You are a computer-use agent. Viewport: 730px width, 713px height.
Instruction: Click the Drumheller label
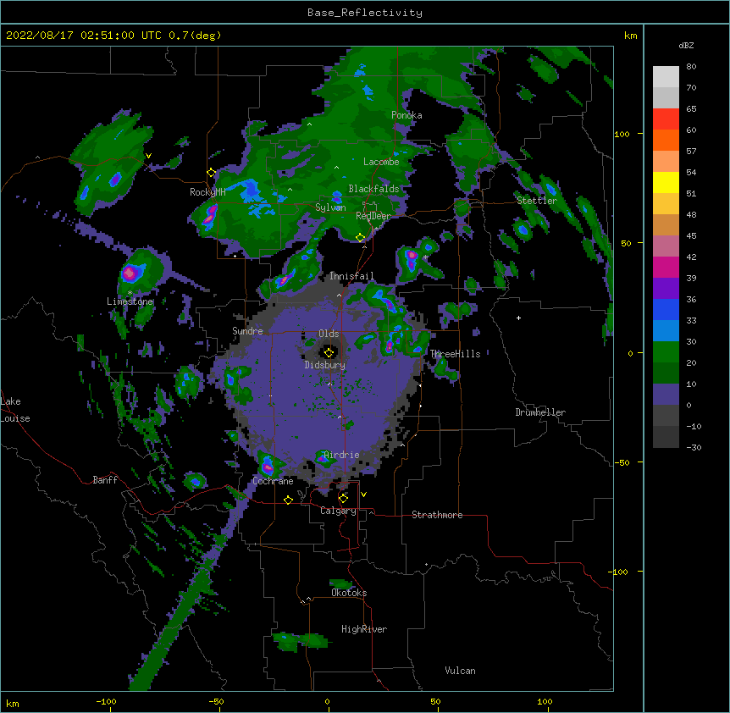(540, 412)
